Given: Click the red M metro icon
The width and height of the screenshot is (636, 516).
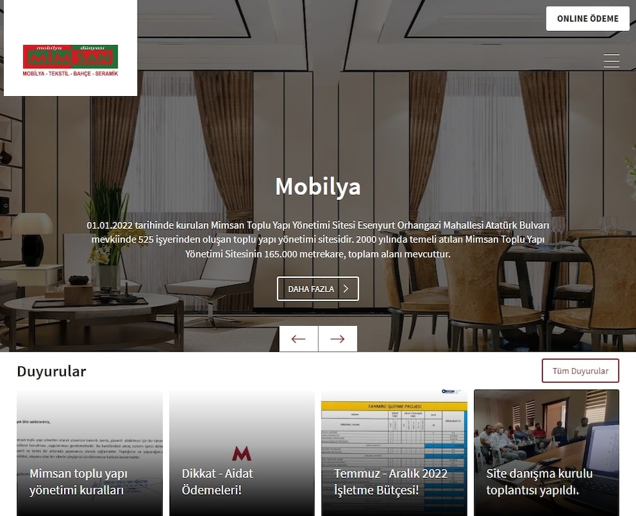Looking at the screenshot, I should [x=241, y=453].
